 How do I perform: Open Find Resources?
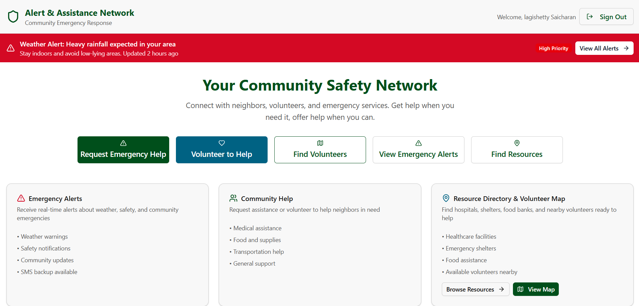[x=517, y=150]
